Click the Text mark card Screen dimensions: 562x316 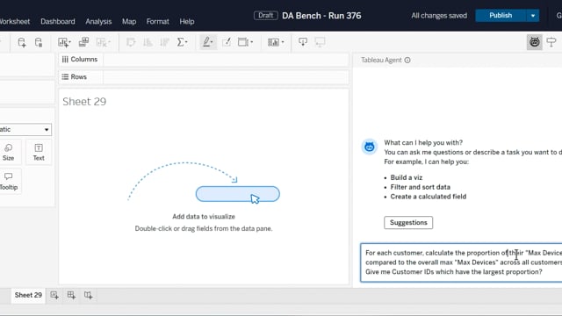point(39,152)
